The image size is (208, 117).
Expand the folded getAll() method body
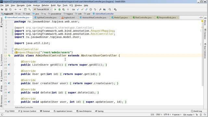coord(13,65)
